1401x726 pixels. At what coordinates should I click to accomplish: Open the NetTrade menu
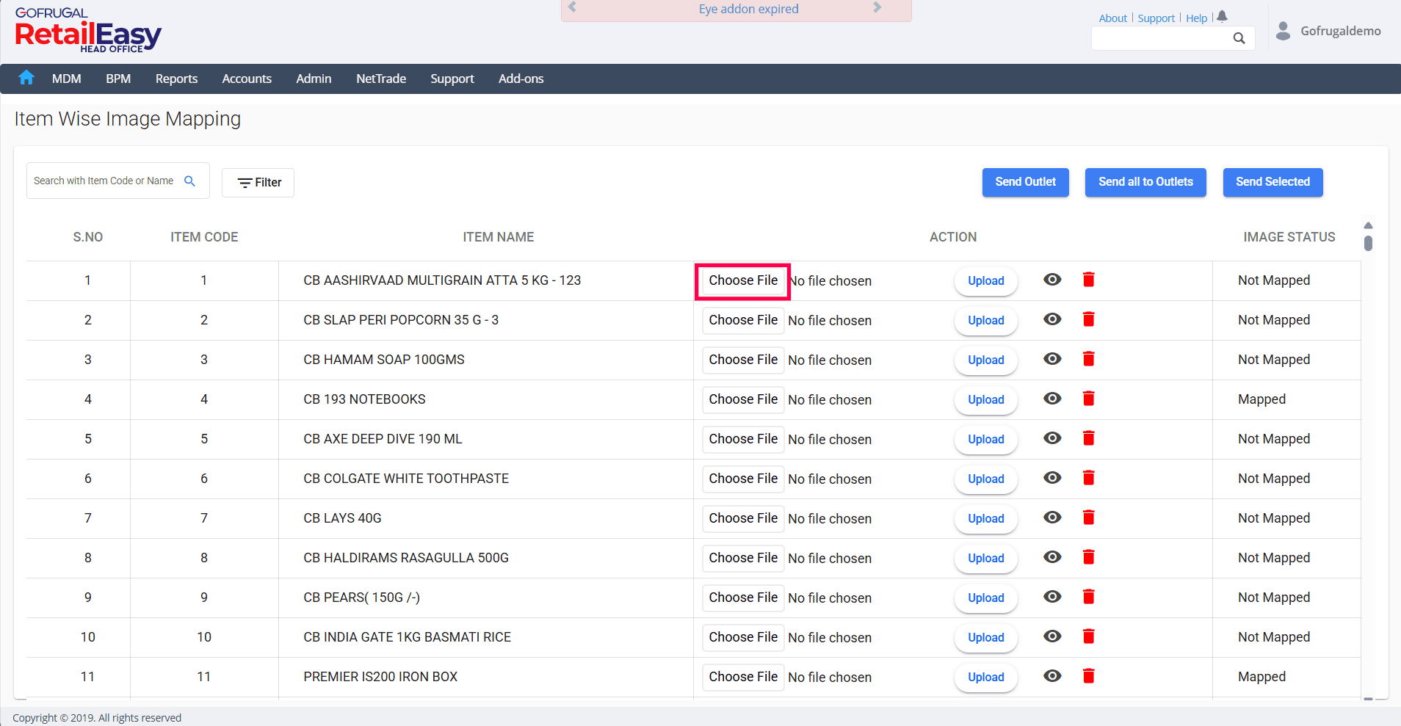[381, 79]
